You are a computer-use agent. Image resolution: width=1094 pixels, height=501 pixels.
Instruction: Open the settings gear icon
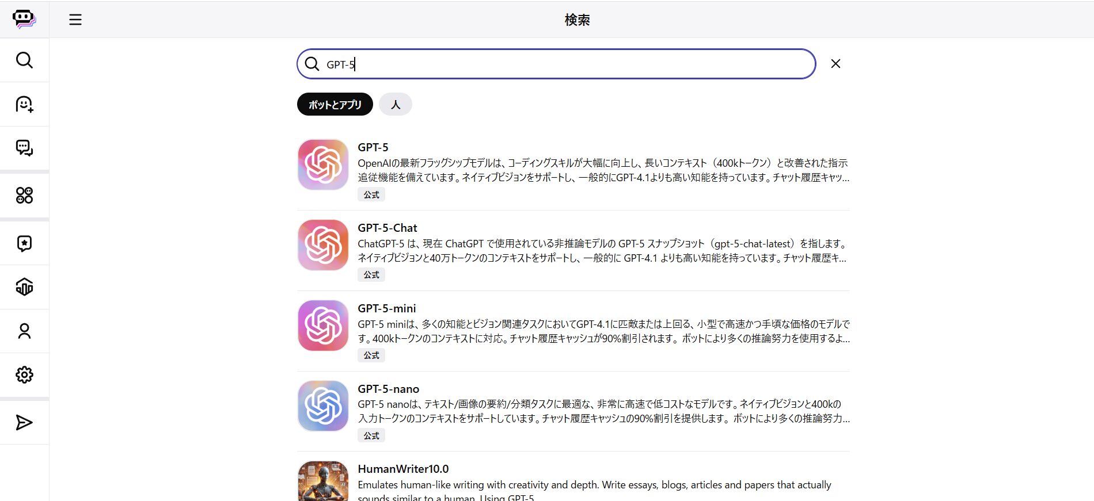(24, 375)
